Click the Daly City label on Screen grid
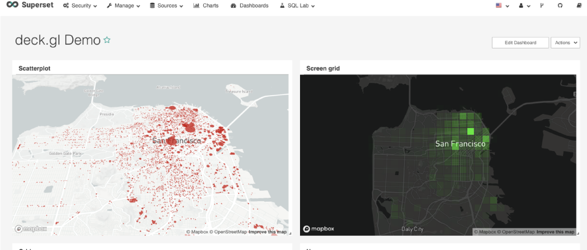Screen dimensions: 587x250 click(x=413, y=229)
